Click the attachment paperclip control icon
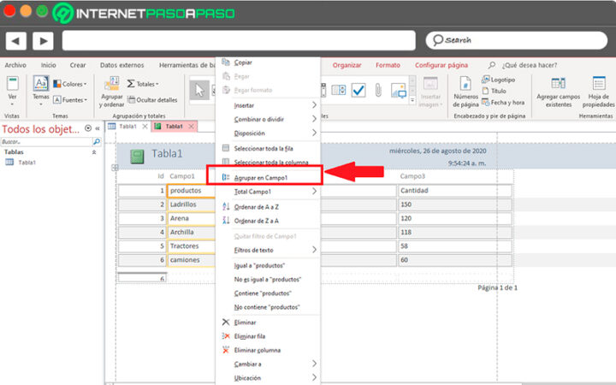Viewport: 616px width, 385px height. pyautogui.click(x=378, y=90)
